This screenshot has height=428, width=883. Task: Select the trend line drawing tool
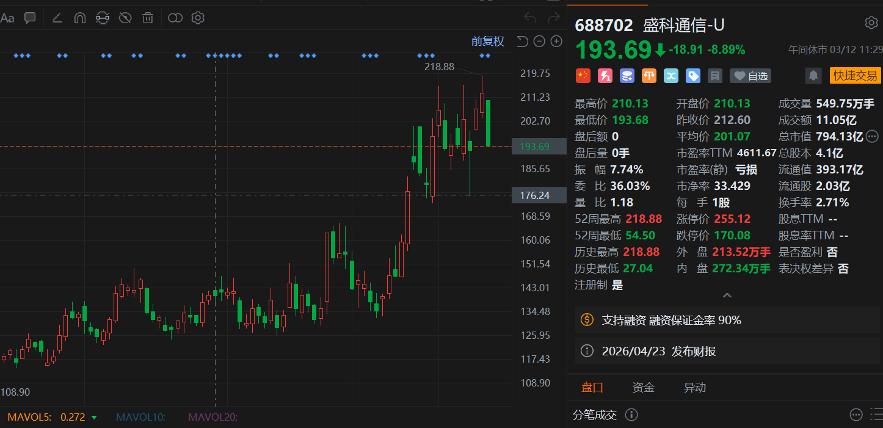click(x=57, y=18)
